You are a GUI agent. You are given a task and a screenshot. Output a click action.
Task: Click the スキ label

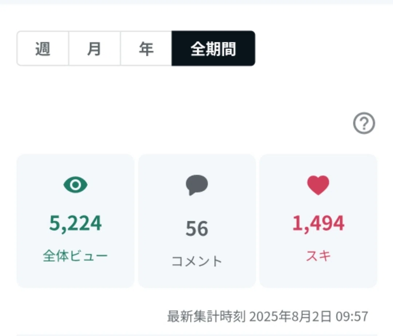318,256
